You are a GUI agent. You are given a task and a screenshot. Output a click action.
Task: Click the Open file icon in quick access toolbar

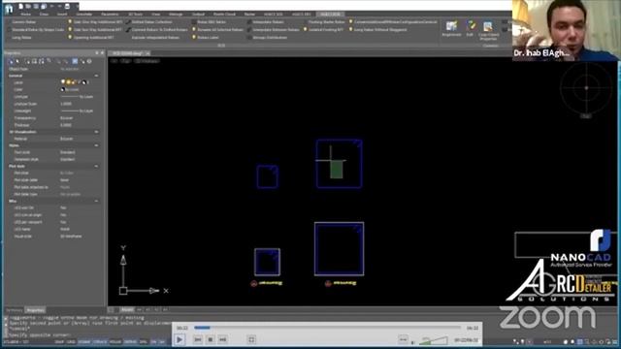(28, 7)
